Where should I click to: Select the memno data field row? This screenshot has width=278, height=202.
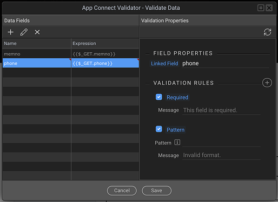[71, 54]
